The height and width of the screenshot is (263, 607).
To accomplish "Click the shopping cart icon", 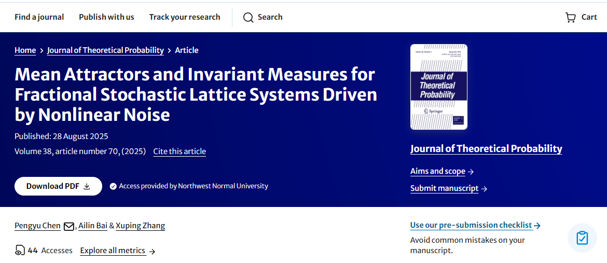I will point(570,17).
